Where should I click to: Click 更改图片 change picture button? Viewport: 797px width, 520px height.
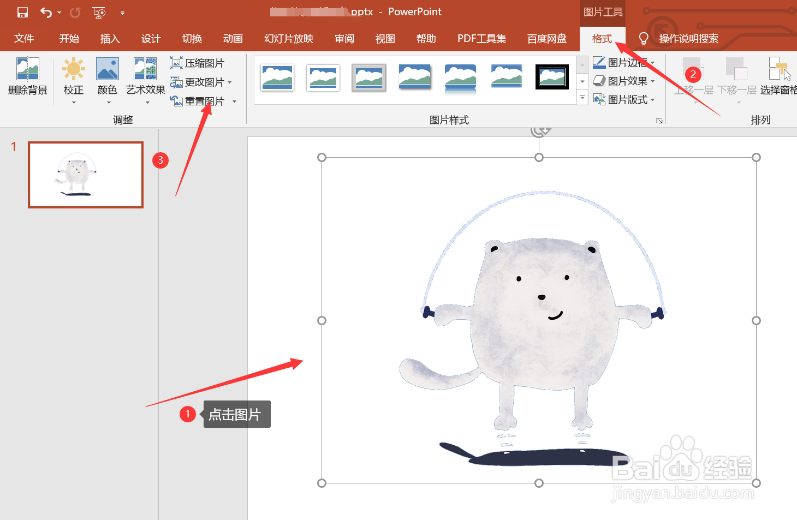tap(197, 82)
